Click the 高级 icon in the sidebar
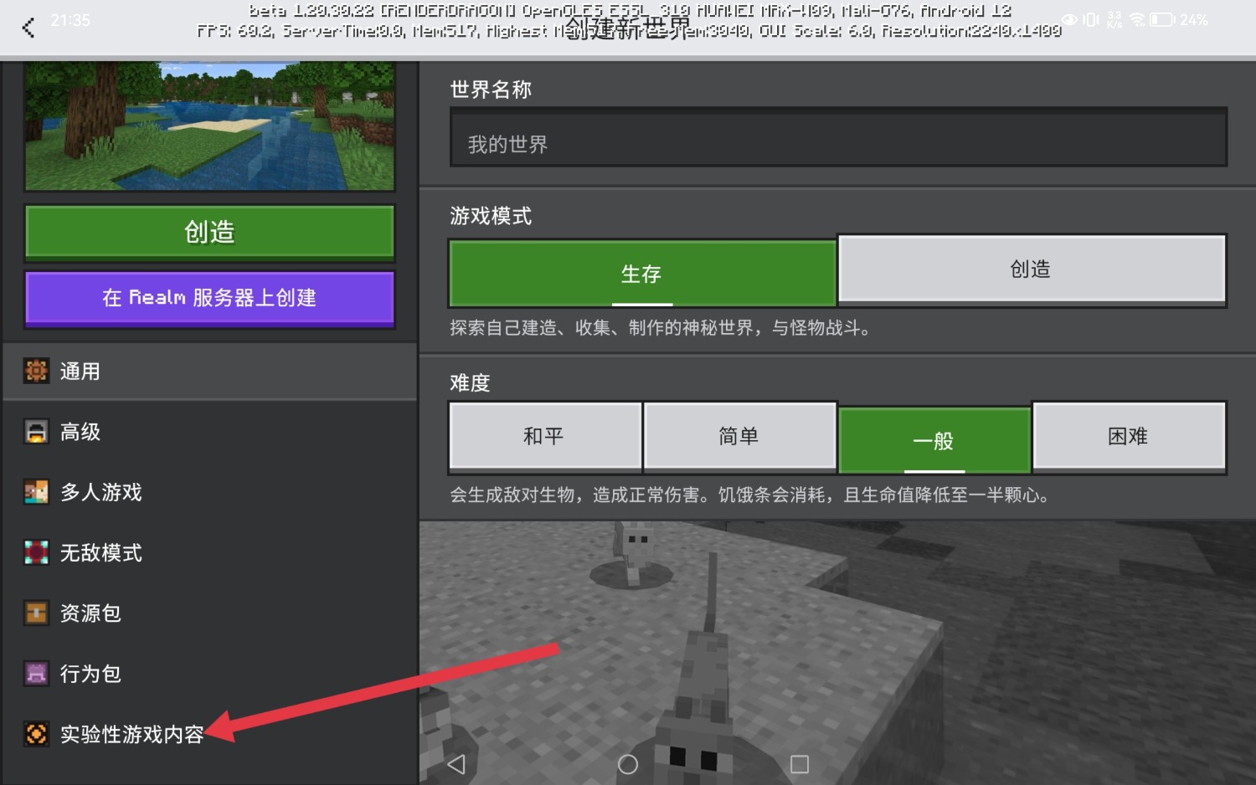The image size is (1256, 785). coord(36,432)
